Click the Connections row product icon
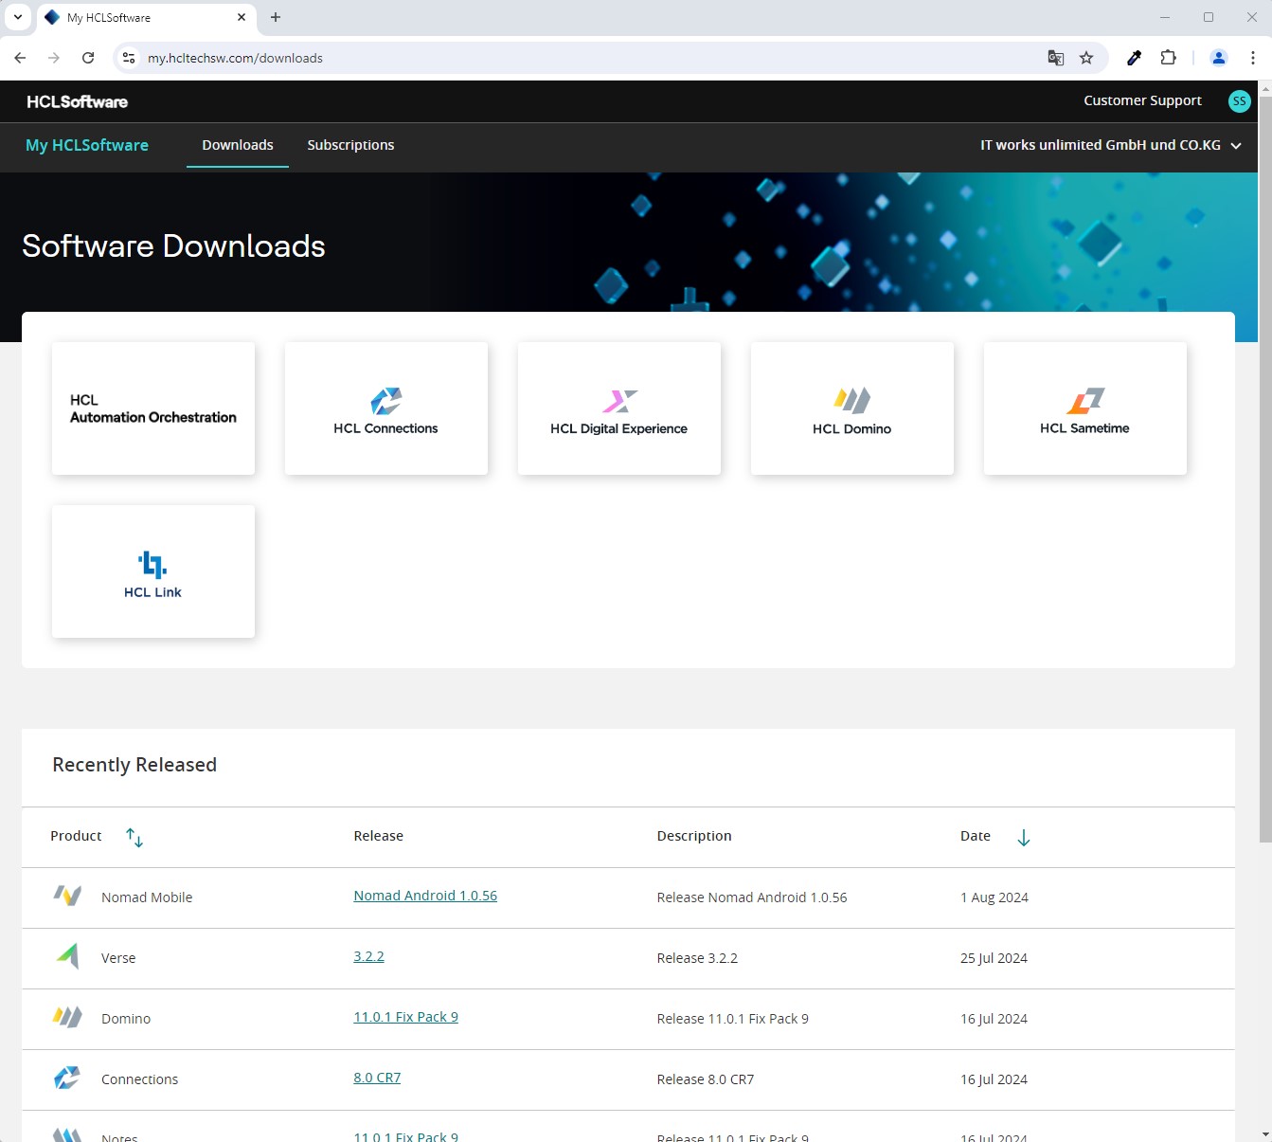This screenshot has width=1272, height=1142. [x=67, y=1079]
